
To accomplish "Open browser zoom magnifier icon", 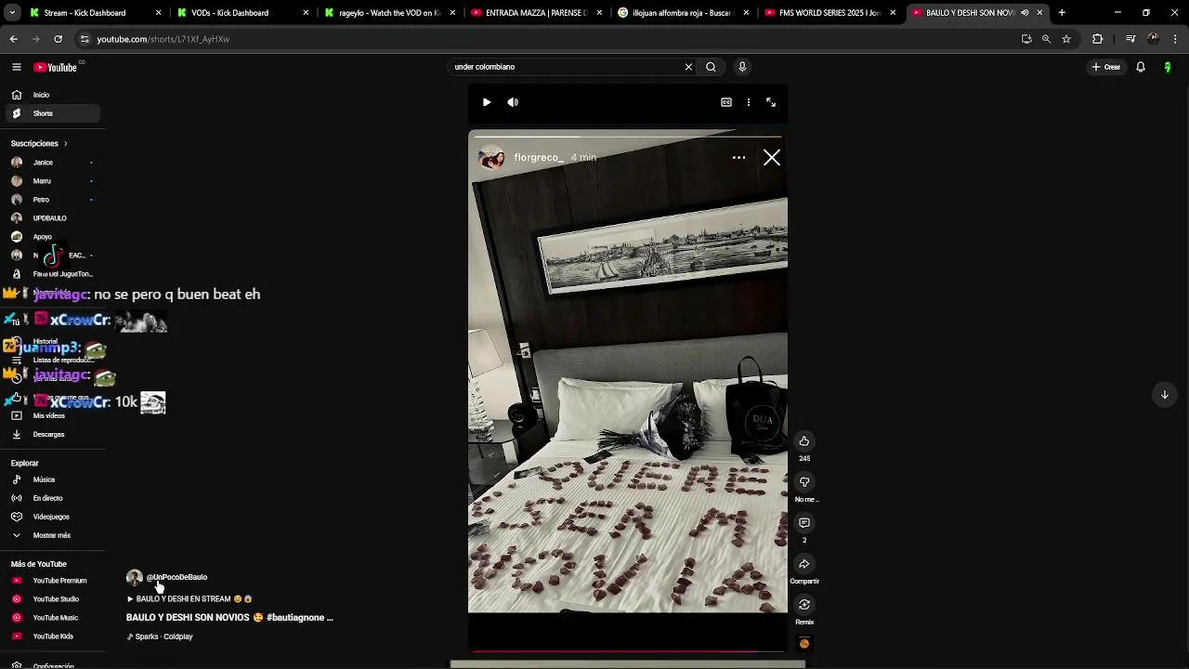I will [x=1046, y=39].
